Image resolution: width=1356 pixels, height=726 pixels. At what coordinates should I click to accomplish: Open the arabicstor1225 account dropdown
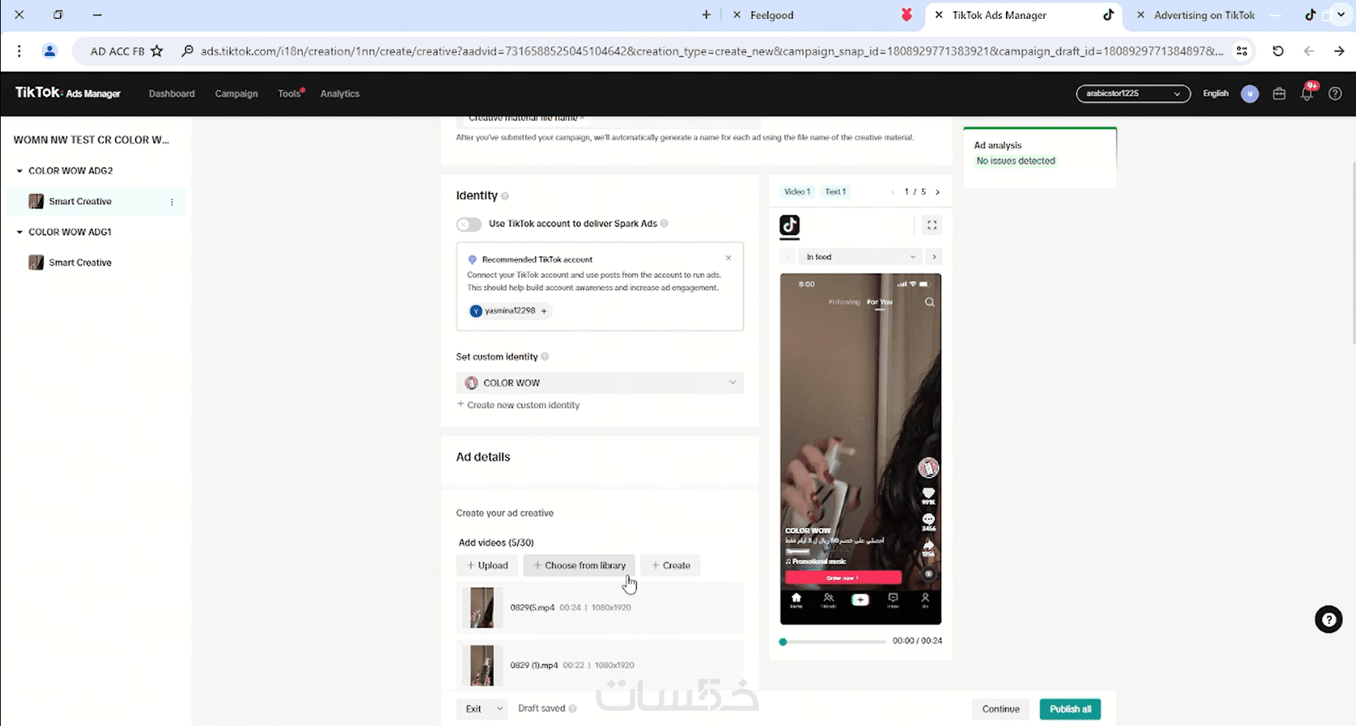click(1133, 93)
